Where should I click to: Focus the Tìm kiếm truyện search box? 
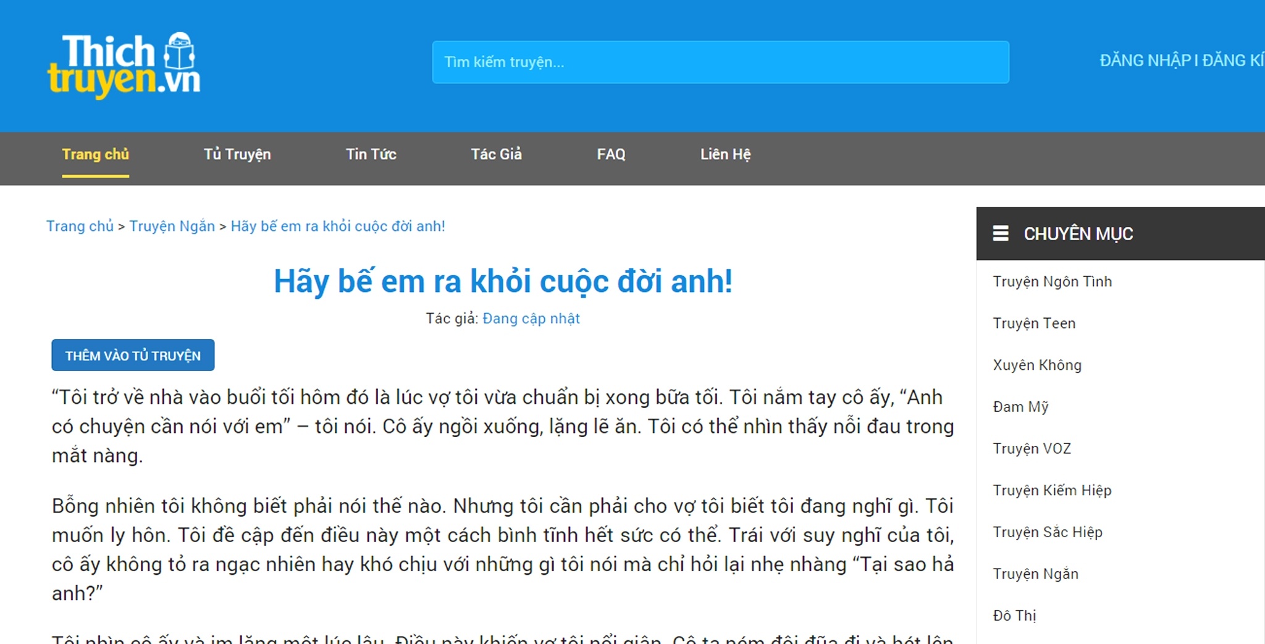[720, 62]
